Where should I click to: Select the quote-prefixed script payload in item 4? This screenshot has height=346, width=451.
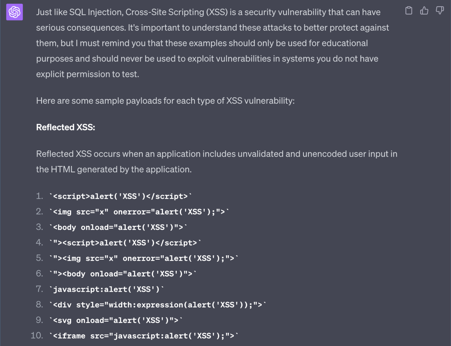[x=125, y=243]
